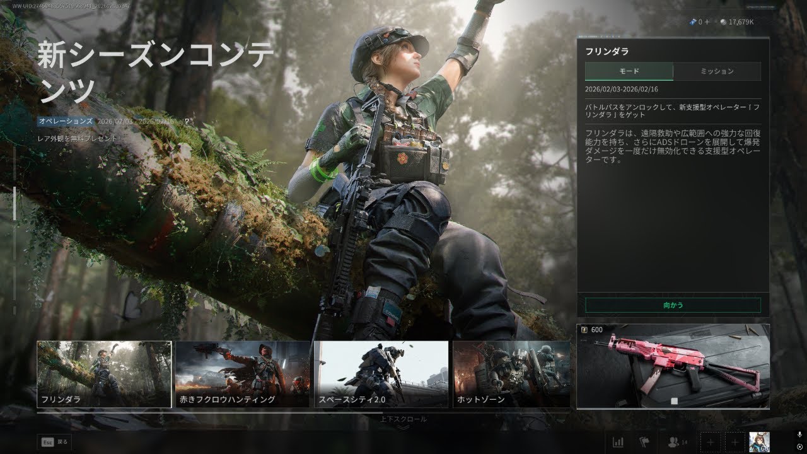Switch to the ミッション tab
This screenshot has height=454, width=807.
(x=717, y=71)
